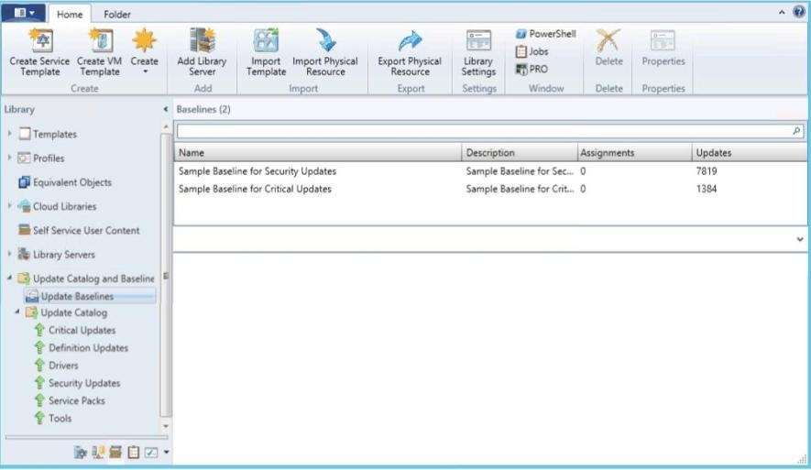This screenshot has height=470, width=811.
Task: Click the Add Library Server icon
Action: click(x=203, y=40)
